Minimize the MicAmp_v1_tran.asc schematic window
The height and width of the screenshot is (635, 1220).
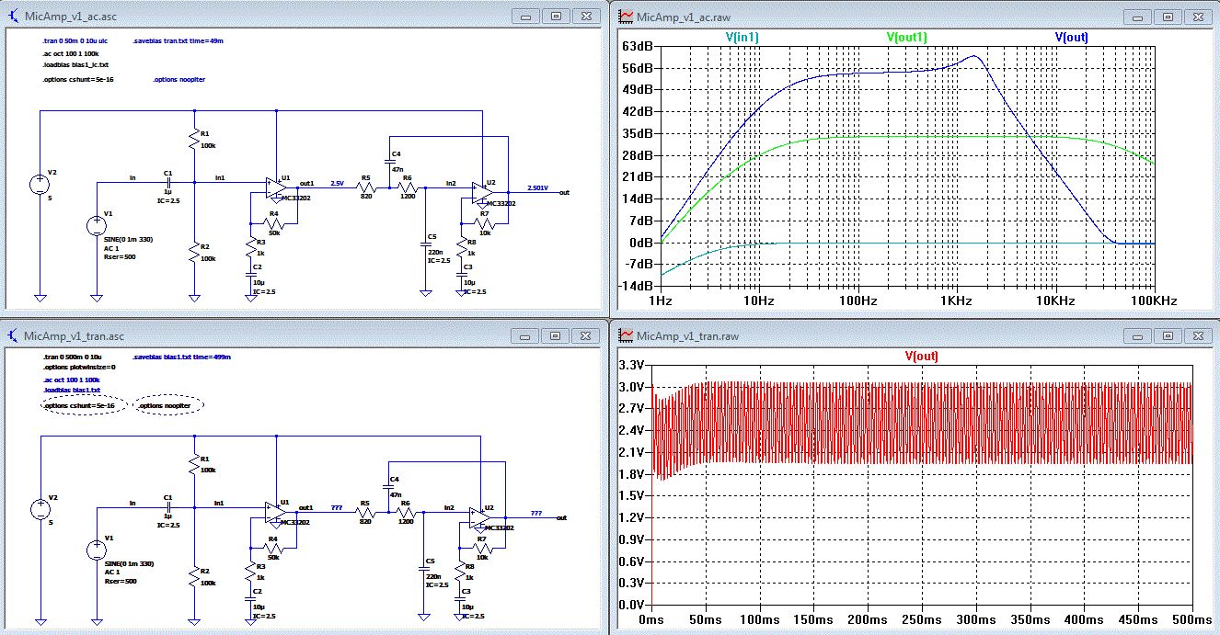click(x=526, y=336)
